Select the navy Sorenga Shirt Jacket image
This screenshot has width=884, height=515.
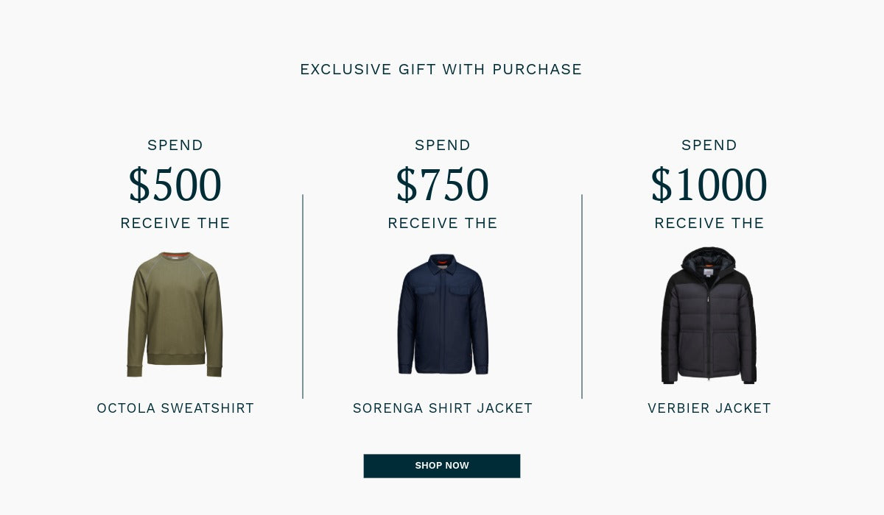click(x=443, y=315)
